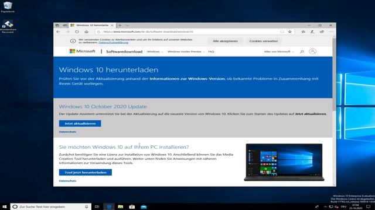This screenshot has width=375, height=210.
Task: Share this page icon
Action: (322, 32)
